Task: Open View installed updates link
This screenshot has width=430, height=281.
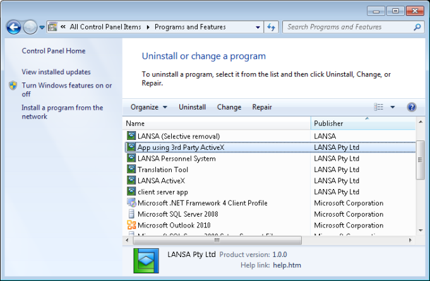Action: point(56,72)
